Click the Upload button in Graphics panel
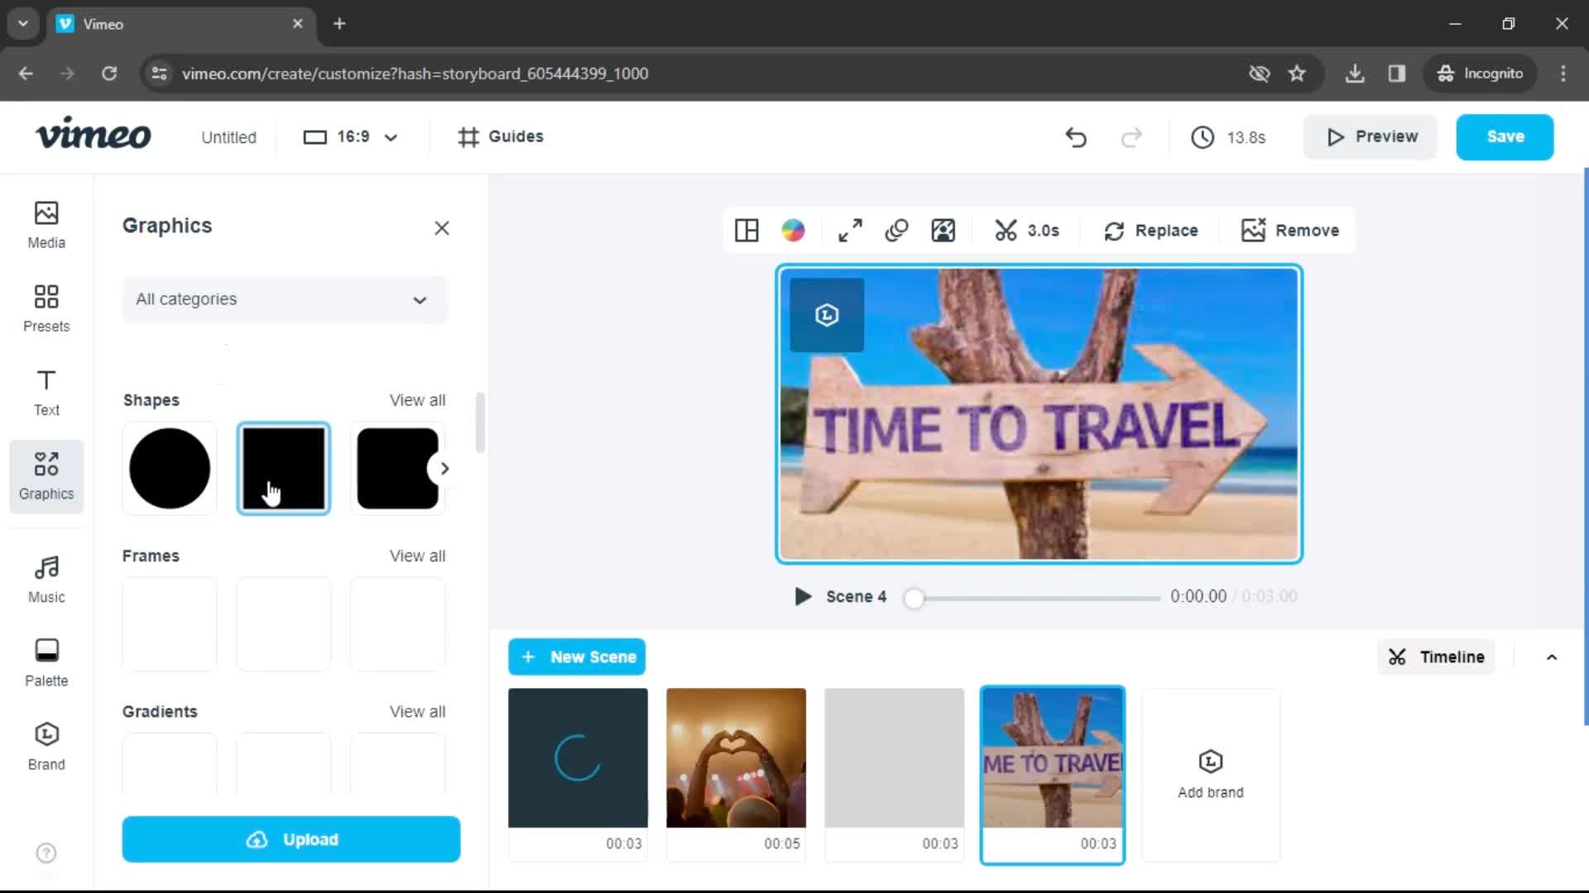Screen dimensions: 1589x893 (x=291, y=838)
